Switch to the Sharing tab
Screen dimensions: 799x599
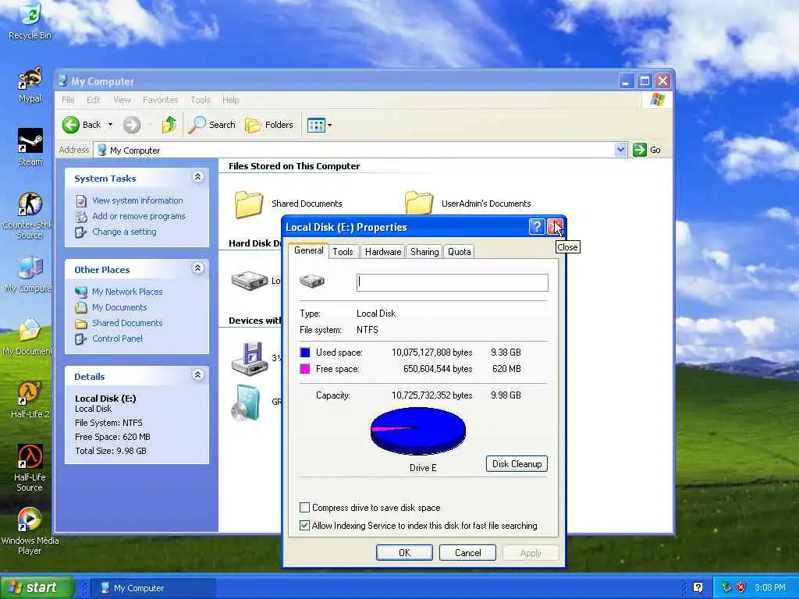coord(424,252)
